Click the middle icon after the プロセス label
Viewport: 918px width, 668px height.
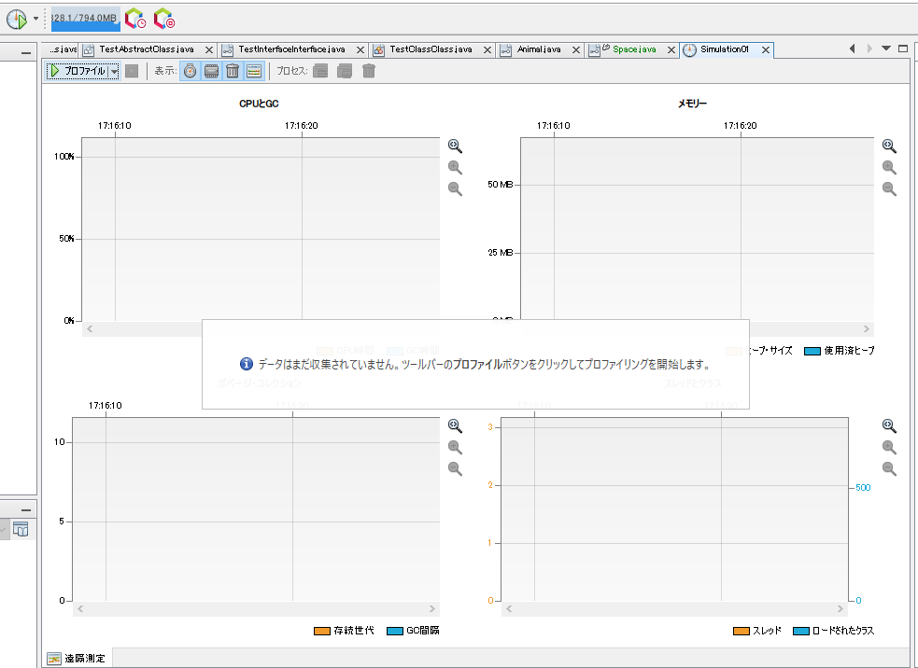(345, 71)
